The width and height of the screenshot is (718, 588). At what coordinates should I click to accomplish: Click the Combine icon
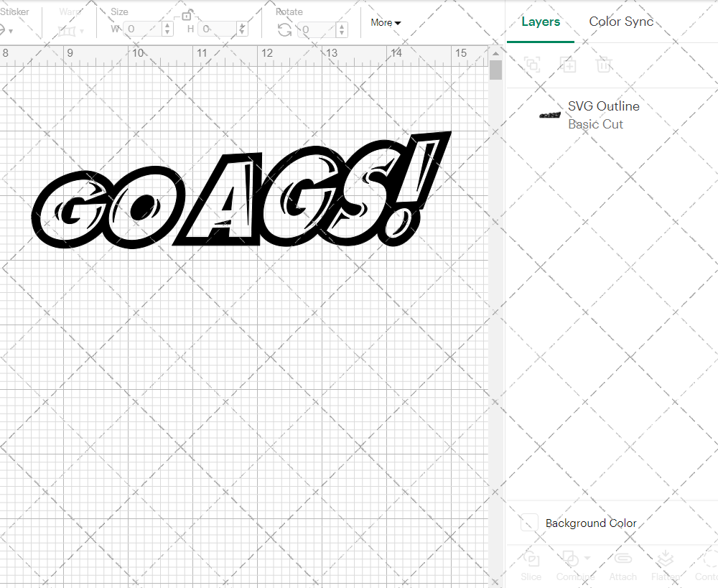coord(571,558)
